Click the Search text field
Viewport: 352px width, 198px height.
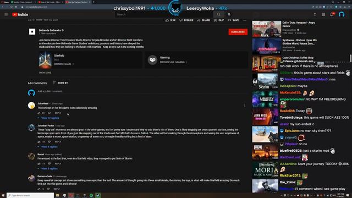[164, 14]
